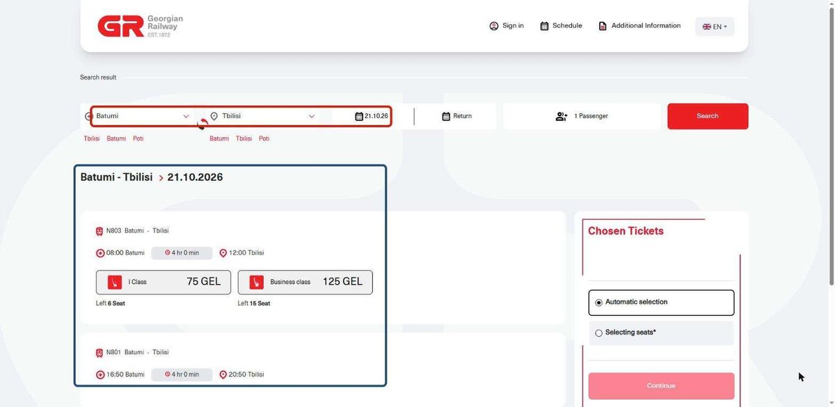Click the 12:00 Tbilisi arrival pin icon
The image size is (835, 407).
click(x=223, y=253)
